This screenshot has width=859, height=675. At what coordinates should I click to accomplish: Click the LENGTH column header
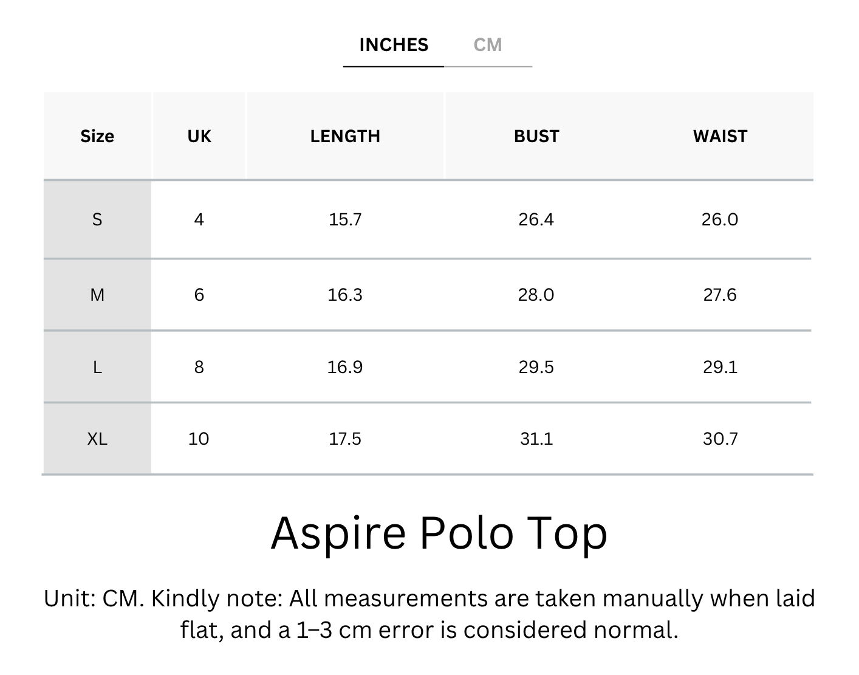click(345, 136)
